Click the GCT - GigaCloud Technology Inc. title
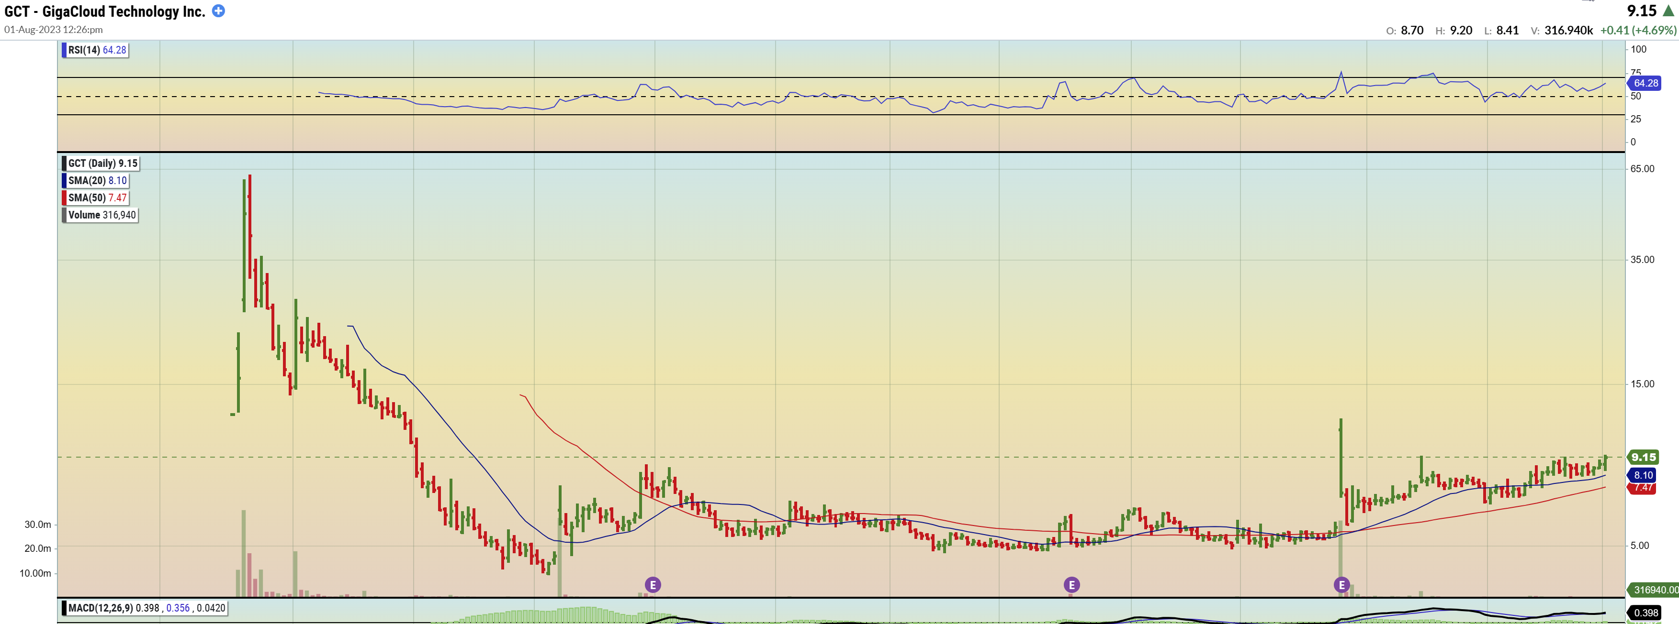This screenshot has width=1679, height=624. tap(104, 11)
